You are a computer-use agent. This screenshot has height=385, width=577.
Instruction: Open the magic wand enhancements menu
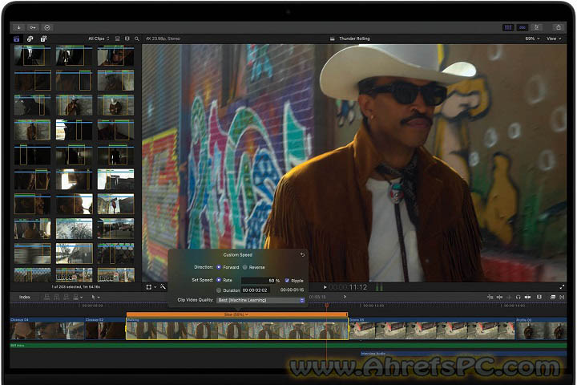[163, 286]
